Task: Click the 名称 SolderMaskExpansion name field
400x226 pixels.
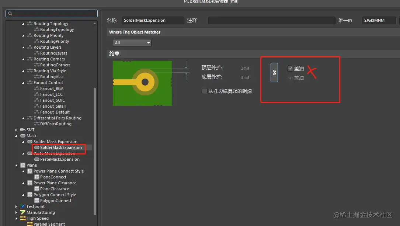Action: [x=153, y=20]
